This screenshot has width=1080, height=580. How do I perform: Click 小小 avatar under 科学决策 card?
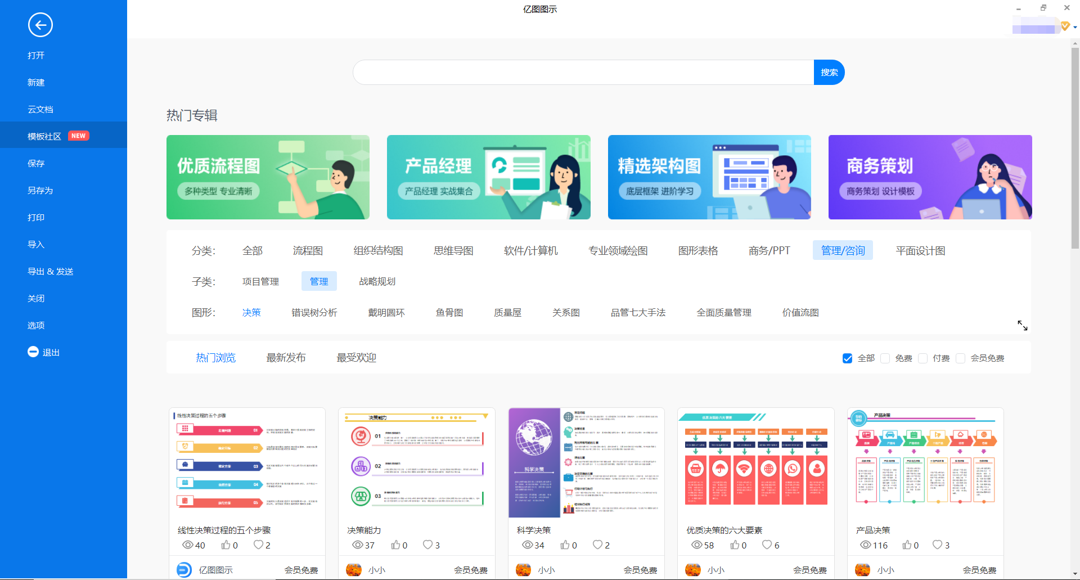(524, 570)
